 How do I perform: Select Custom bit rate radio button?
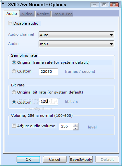tap(14, 102)
